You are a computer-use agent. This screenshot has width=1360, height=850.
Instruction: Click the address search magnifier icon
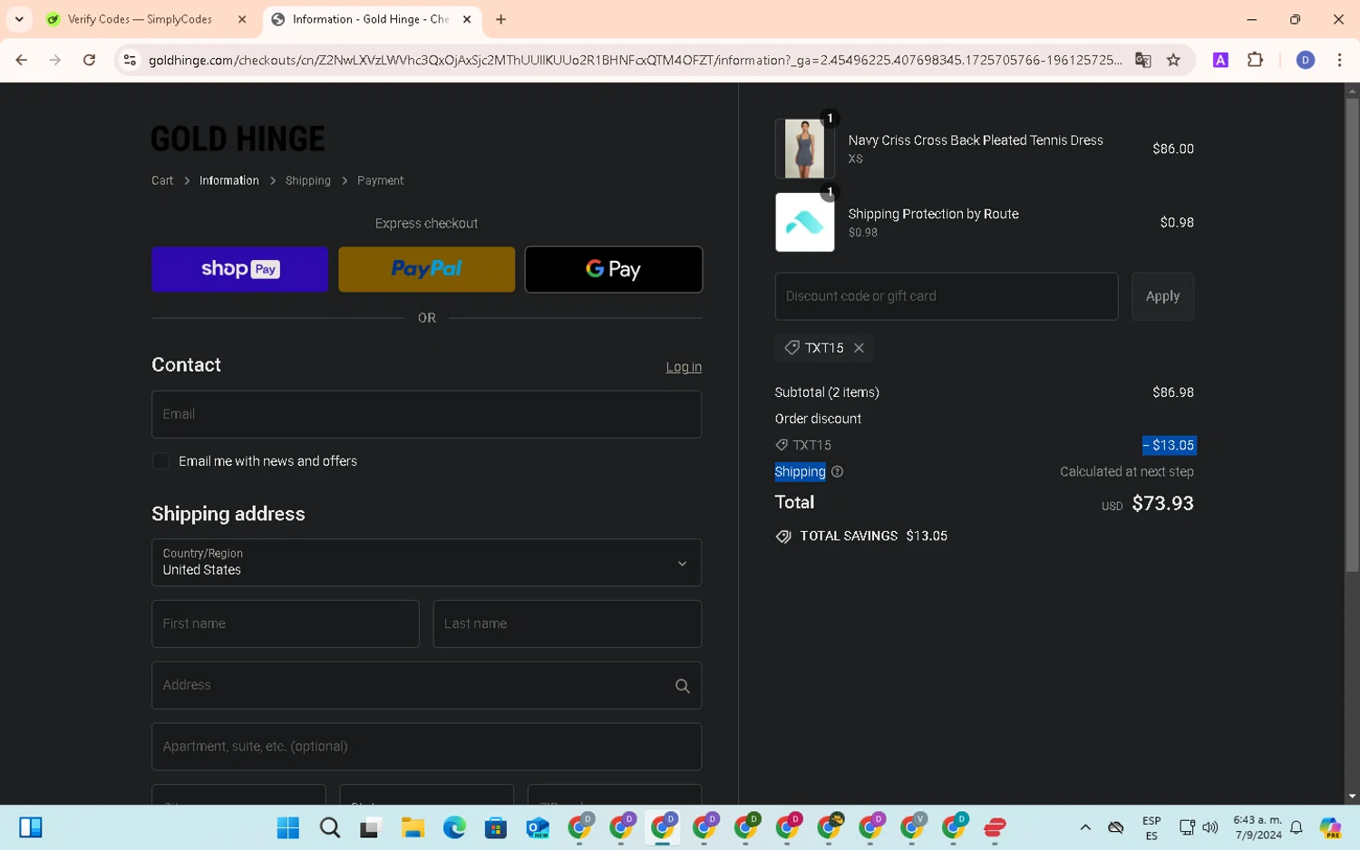pyautogui.click(x=682, y=686)
